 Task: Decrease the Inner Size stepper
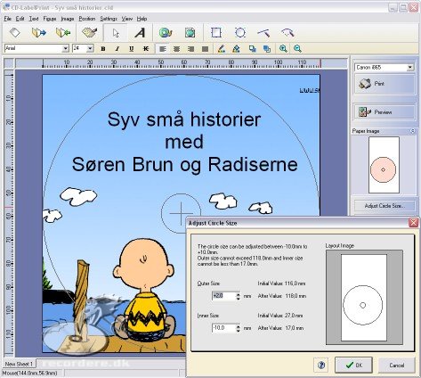click(x=238, y=331)
